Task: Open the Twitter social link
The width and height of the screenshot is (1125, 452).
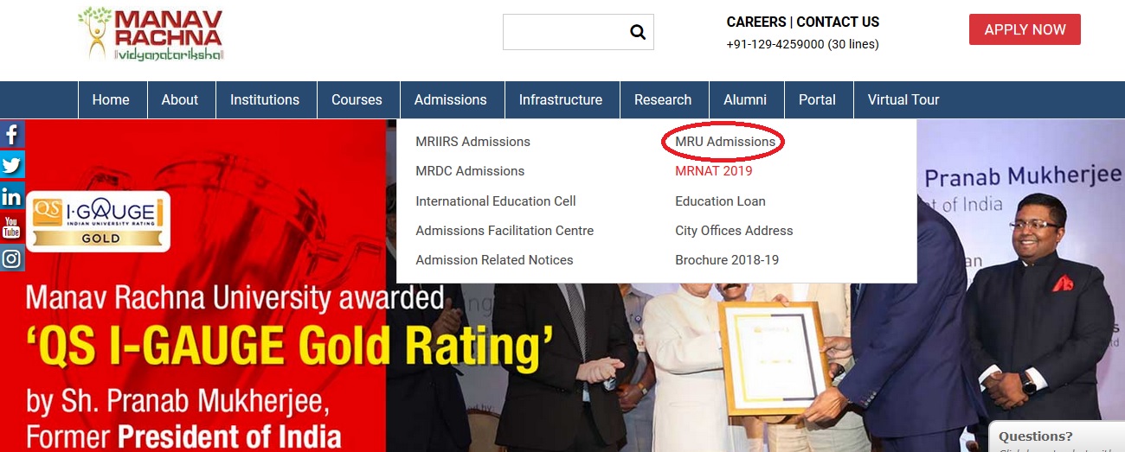Action: click(x=11, y=165)
